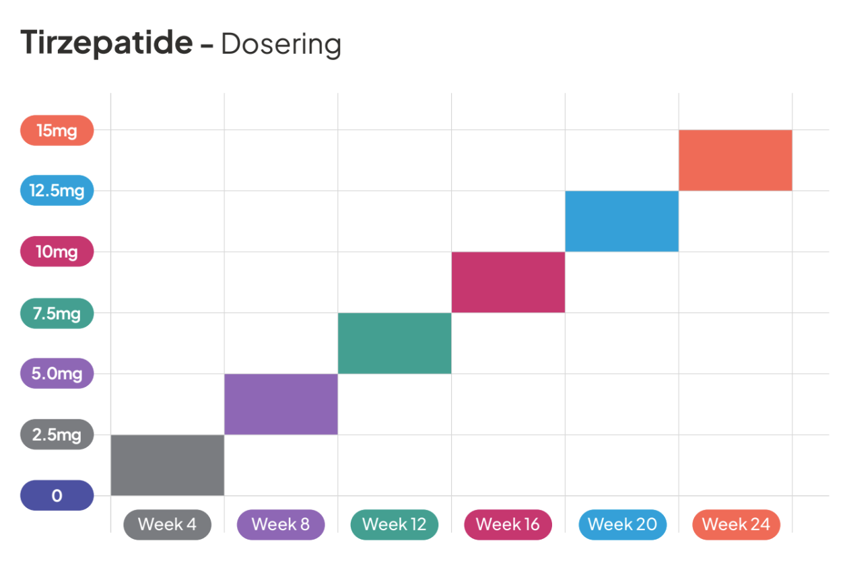Click the 10mg dose label
The height and width of the screenshot is (574, 851).
pyautogui.click(x=57, y=252)
